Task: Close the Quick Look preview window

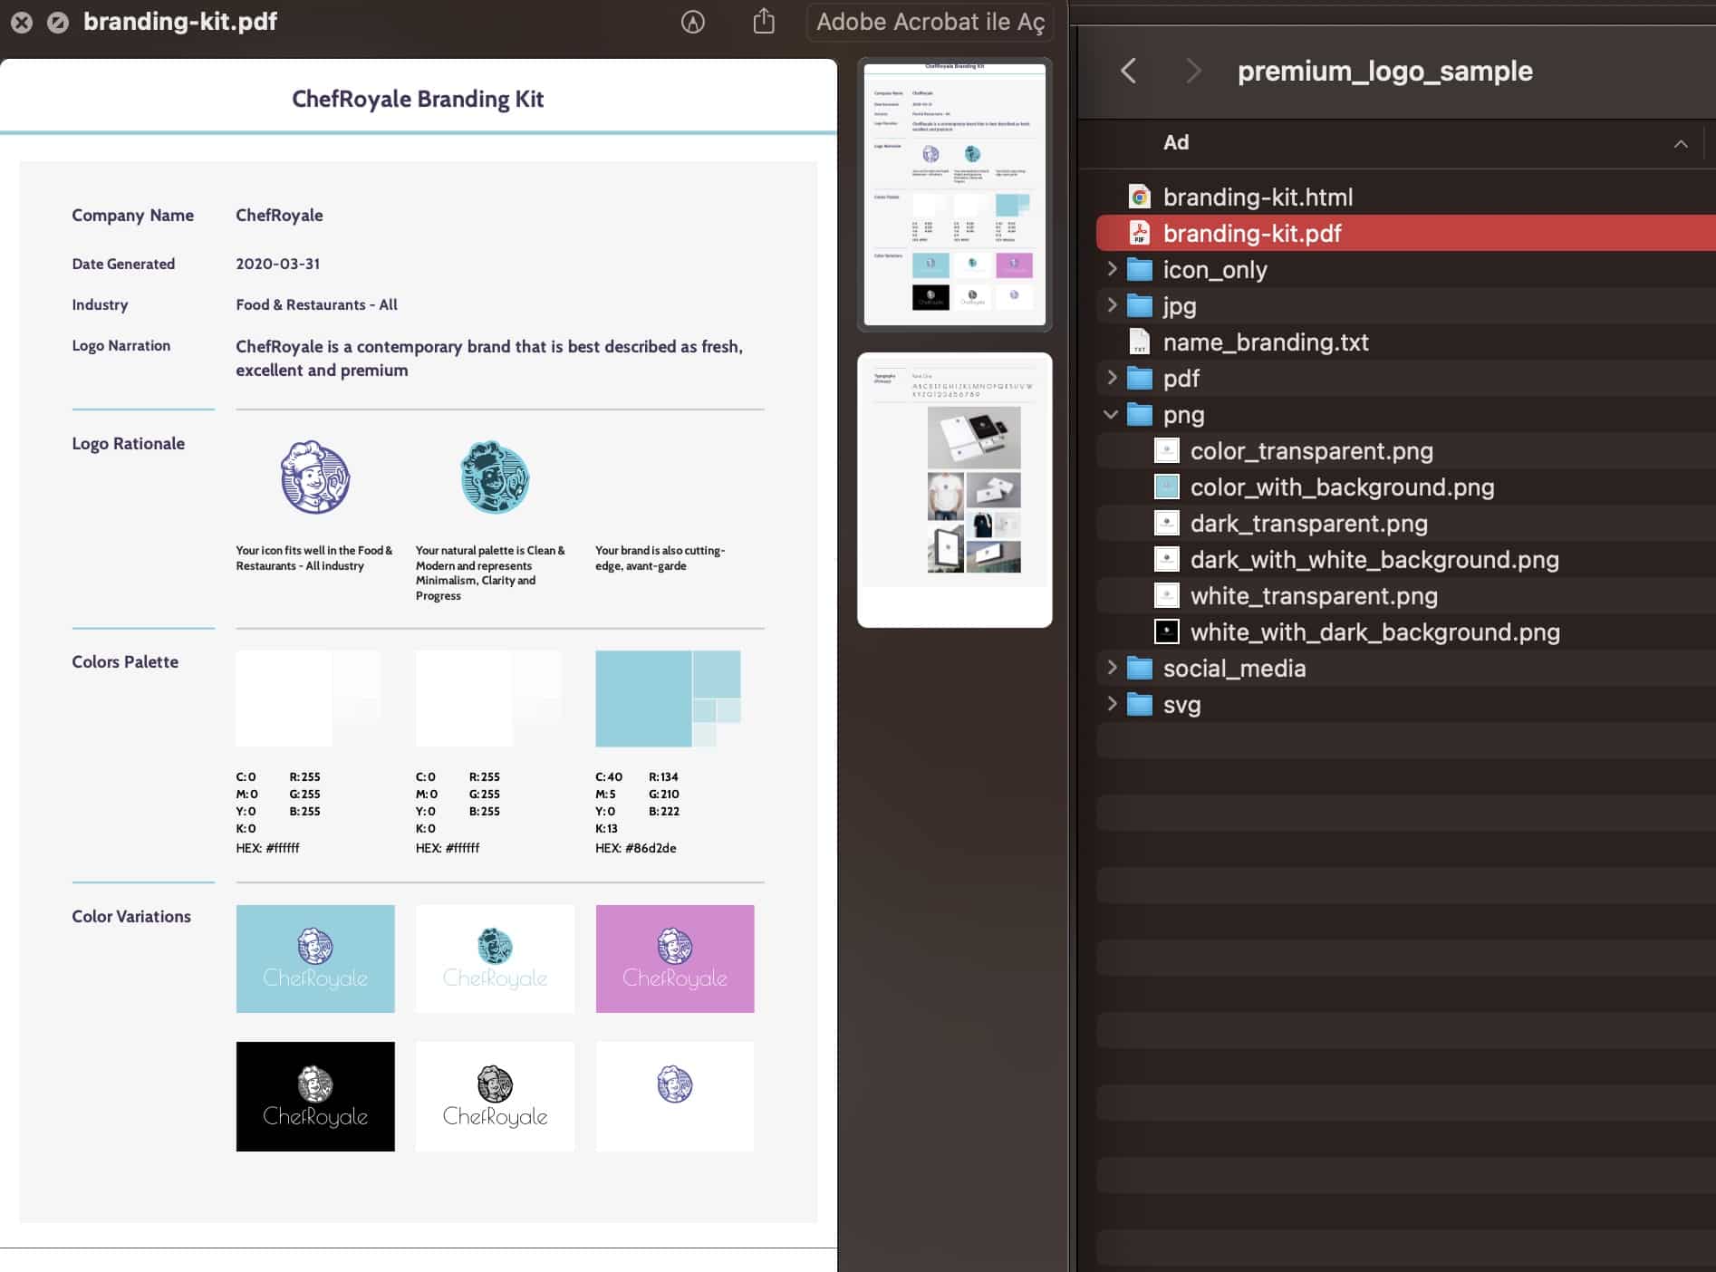Action: point(22,23)
